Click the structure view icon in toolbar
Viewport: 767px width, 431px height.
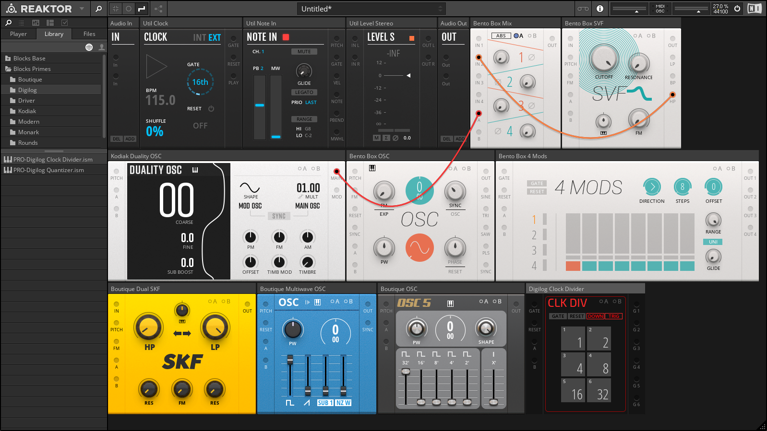(158, 9)
